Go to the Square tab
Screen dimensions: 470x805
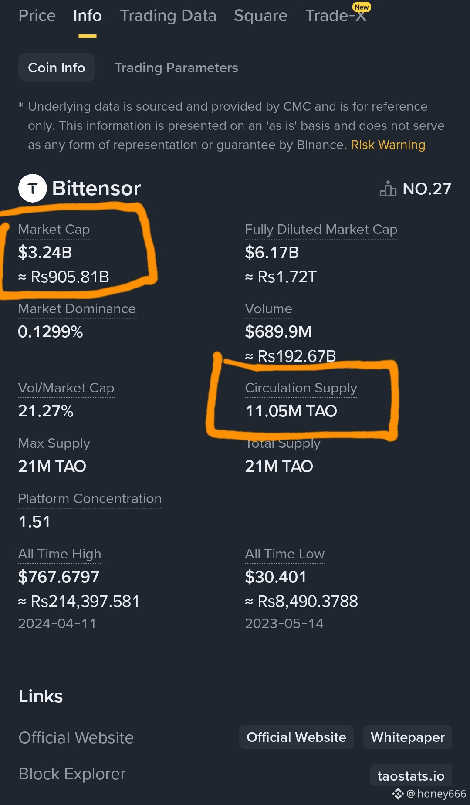point(260,16)
